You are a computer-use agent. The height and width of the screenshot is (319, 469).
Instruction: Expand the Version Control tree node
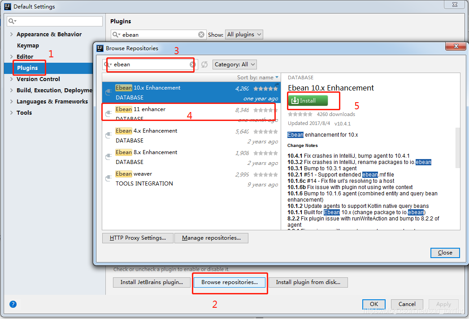[11, 79]
